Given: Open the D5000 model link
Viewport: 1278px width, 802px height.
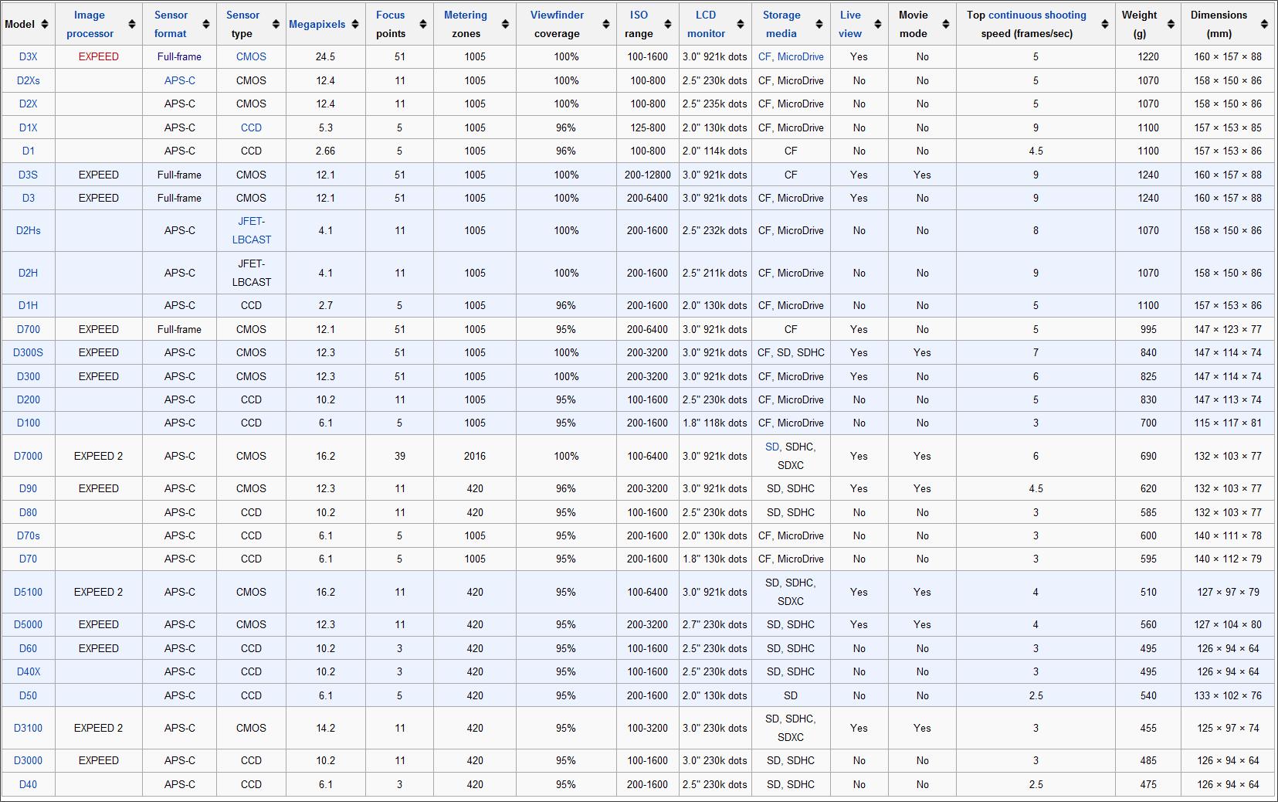Looking at the screenshot, I should pyautogui.click(x=28, y=624).
